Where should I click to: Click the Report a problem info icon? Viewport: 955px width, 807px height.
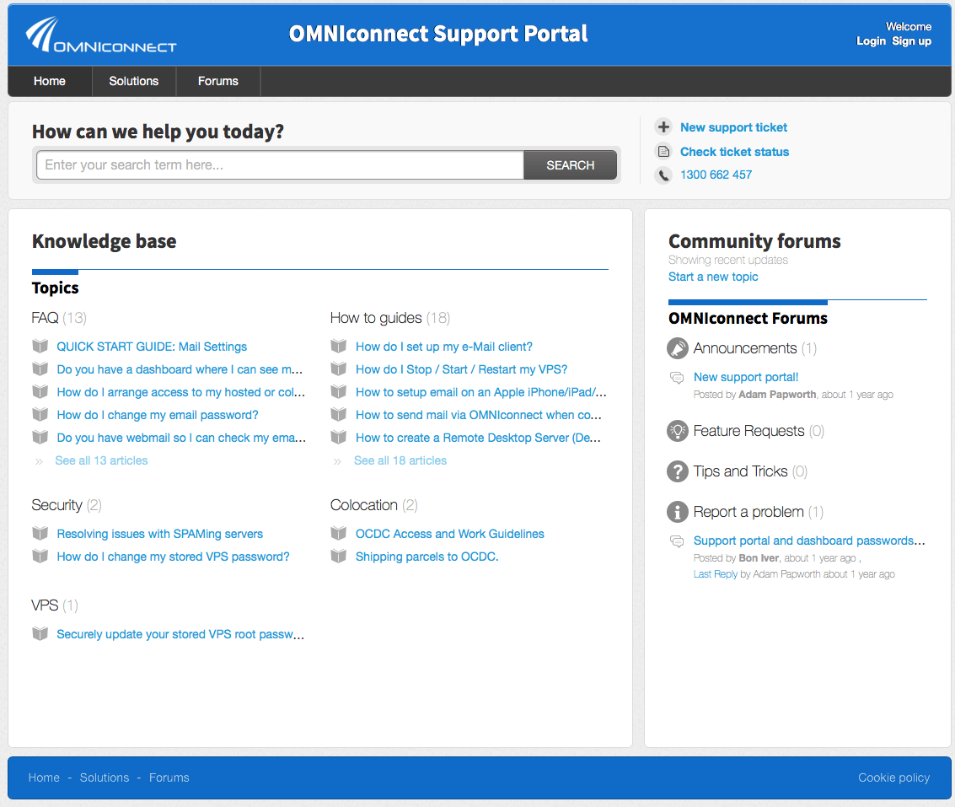678,511
